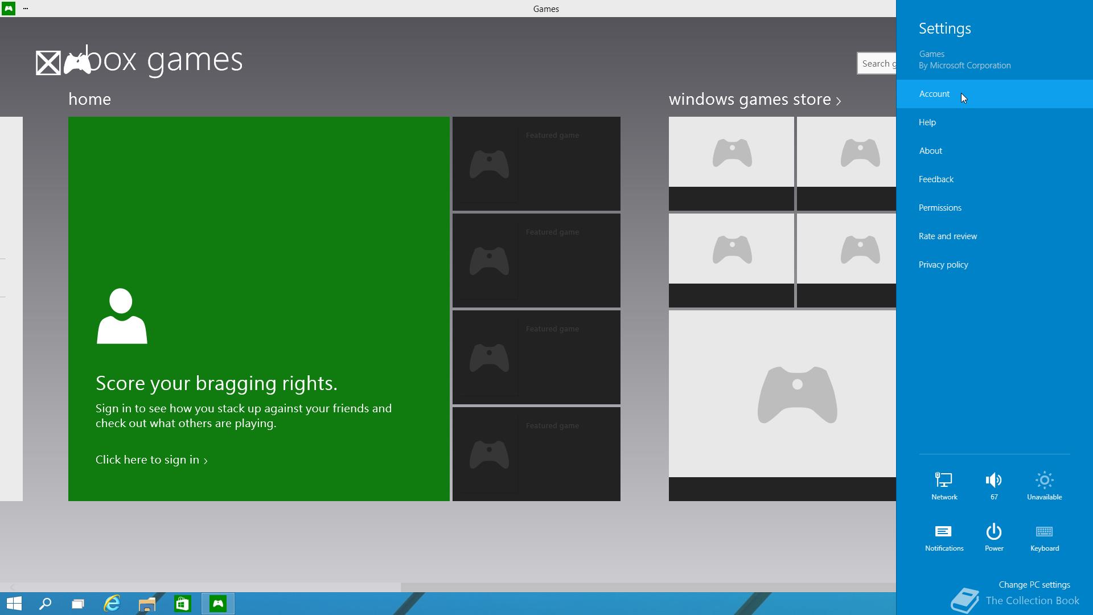Open the Notifications icon
1093x615 pixels.
coord(944,538)
